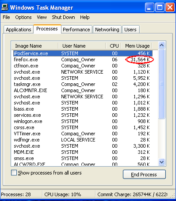The width and height of the screenshot is (176, 201).
Task: Click the 5,952 K memory value
Action: click(x=142, y=78)
